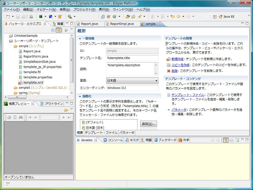Switch to the コンソール view tab
The image size is (253, 190).
113,140
